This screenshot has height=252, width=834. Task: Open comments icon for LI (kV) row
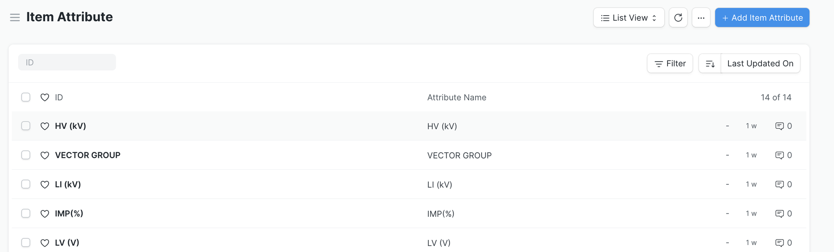(x=780, y=184)
